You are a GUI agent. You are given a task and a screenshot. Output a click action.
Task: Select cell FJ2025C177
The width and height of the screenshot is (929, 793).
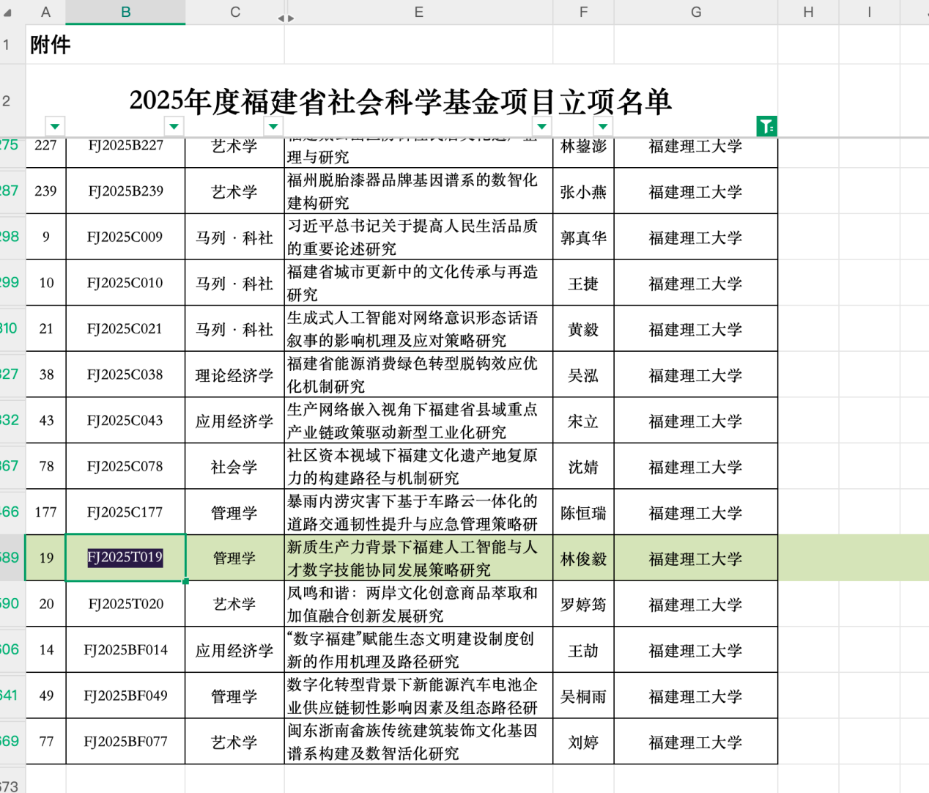[x=125, y=512]
